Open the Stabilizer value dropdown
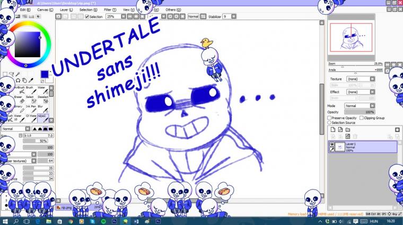 (x=229, y=16)
